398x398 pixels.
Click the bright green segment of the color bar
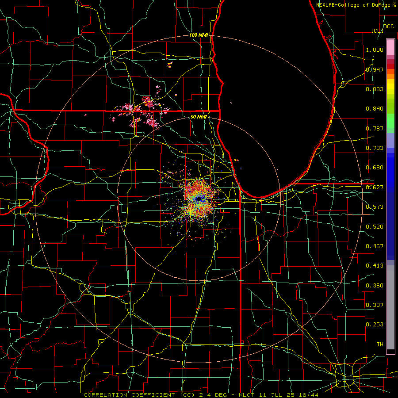[x=390, y=121]
